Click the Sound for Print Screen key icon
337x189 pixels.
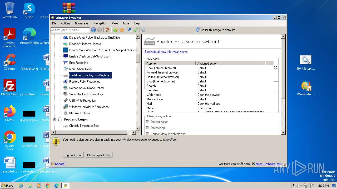[66, 94]
